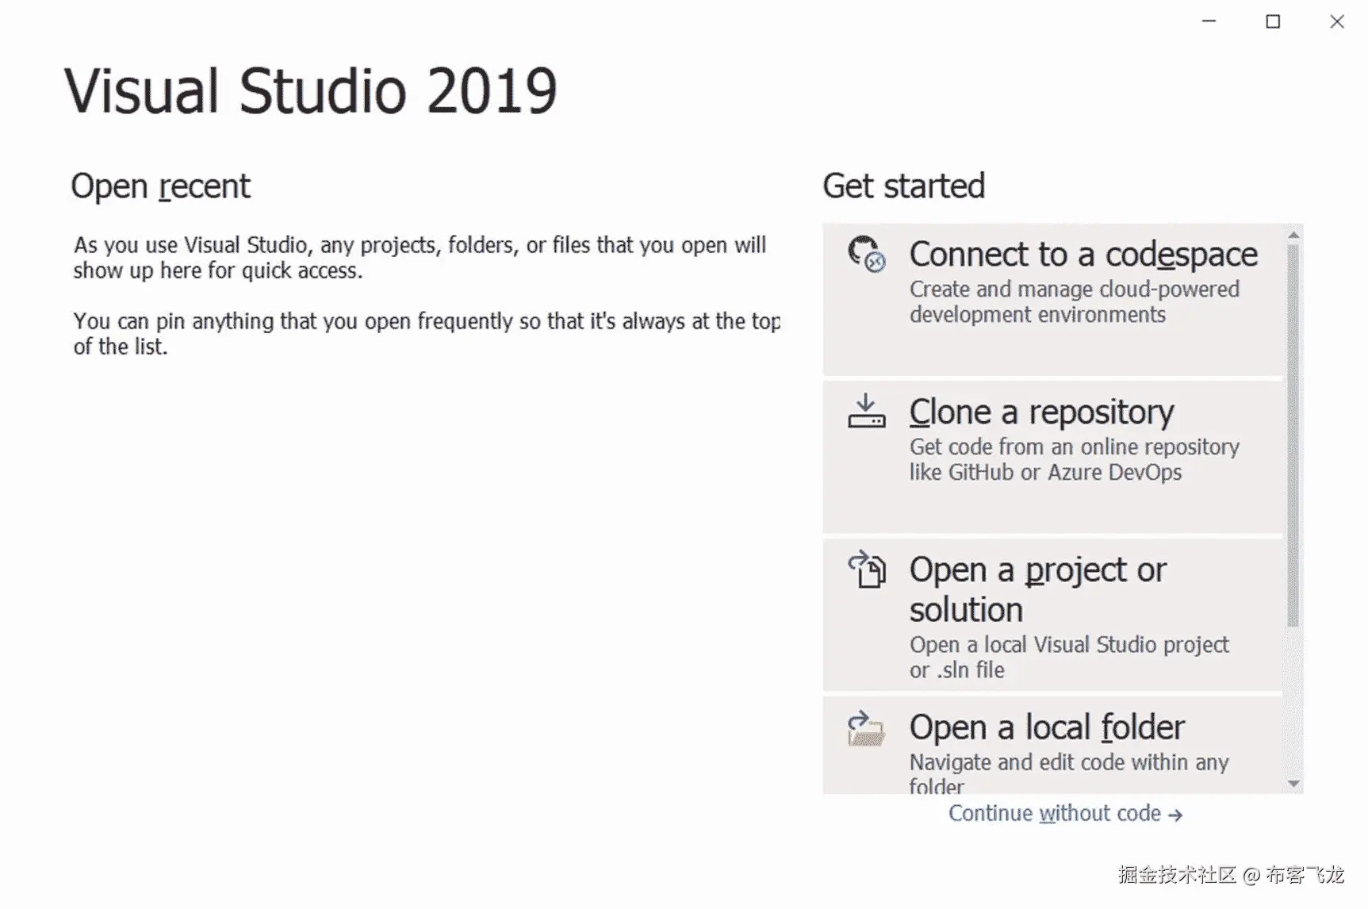Select the "Clone a repository" title

(1041, 412)
